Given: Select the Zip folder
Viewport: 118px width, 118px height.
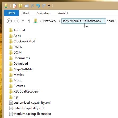Looking at the screenshot, I should (x=14, y=97).
